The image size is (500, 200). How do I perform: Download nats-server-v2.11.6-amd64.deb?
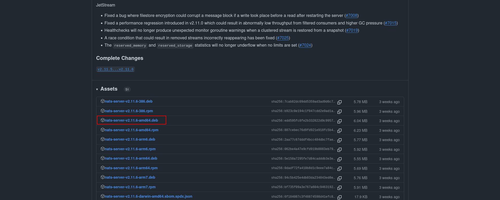pos(132,120)
